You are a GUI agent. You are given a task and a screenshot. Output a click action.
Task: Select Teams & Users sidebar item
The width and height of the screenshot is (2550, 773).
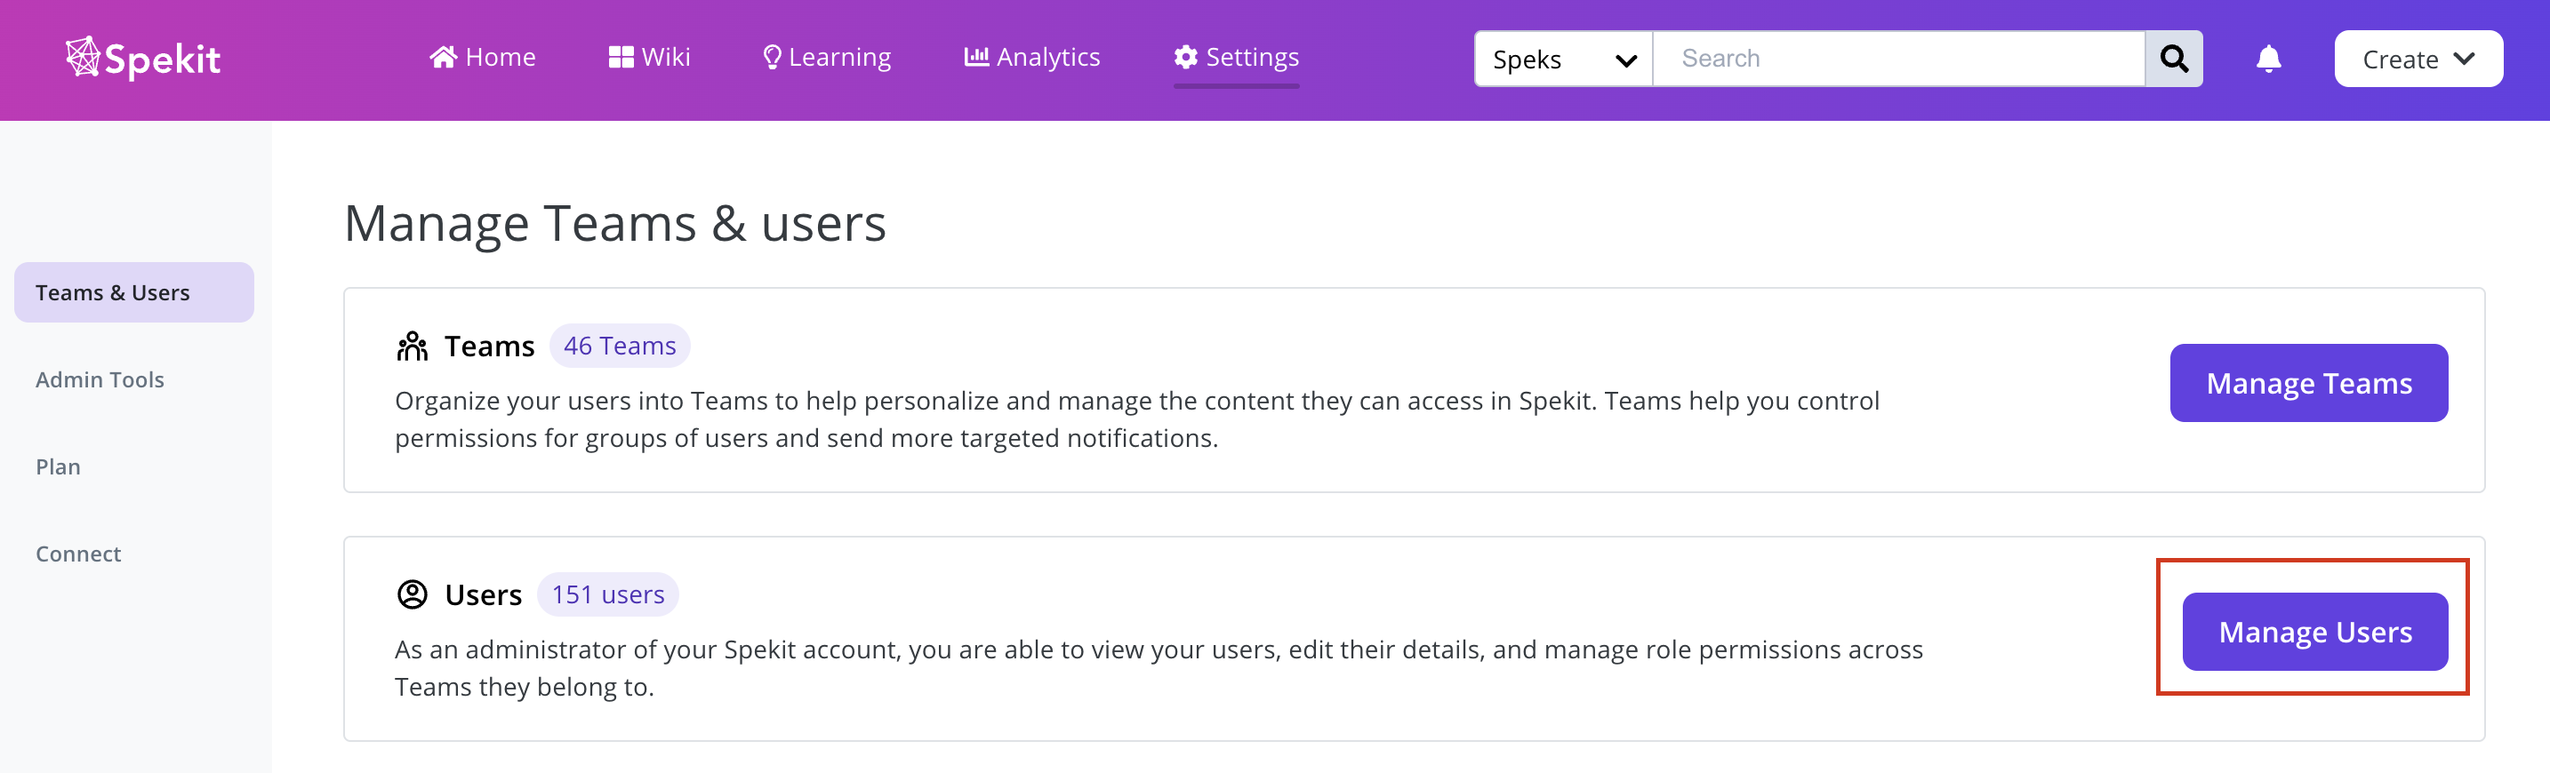133,293
